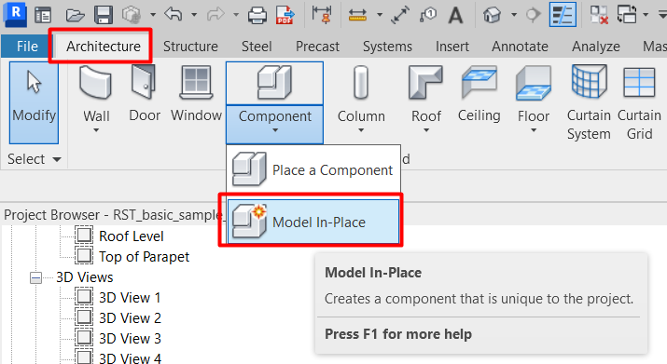Select 3D View 1 in browser
The width and height of the screenshot is (667, 364).
click(130, 298)
